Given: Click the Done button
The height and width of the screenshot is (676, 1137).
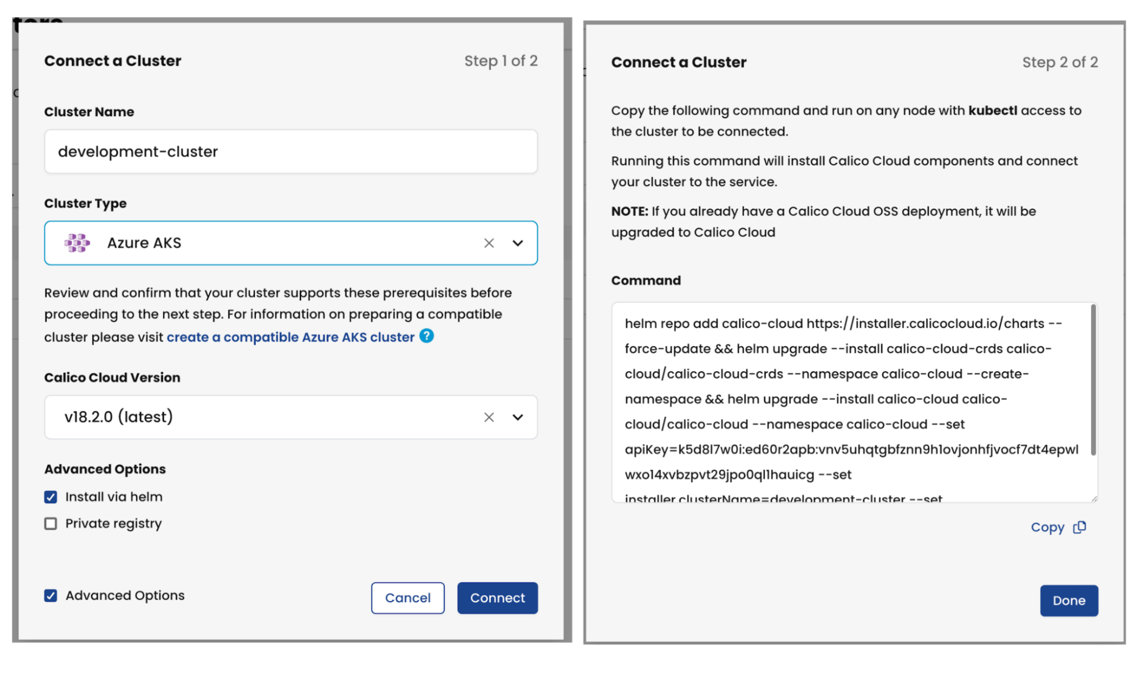Looking at the screenshot, I should [1069, 600].
